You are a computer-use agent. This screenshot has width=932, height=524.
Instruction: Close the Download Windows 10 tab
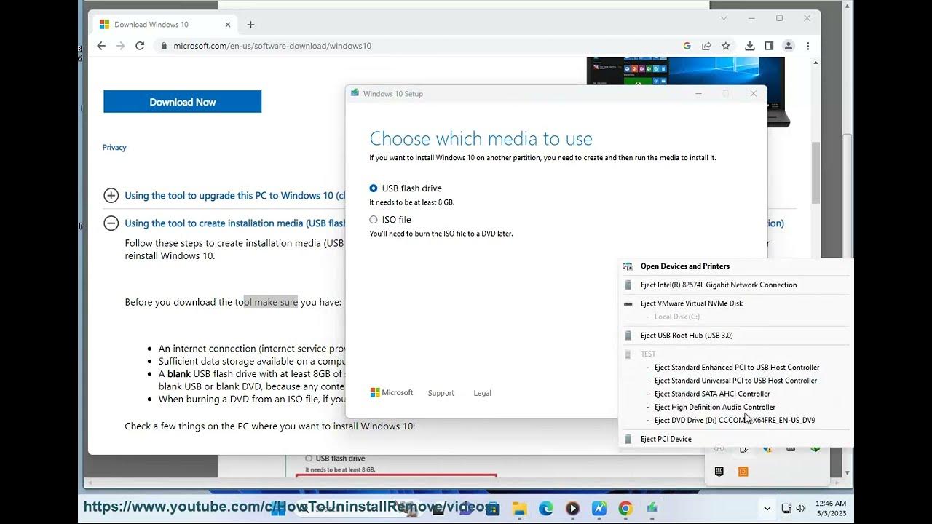coord(228,25)
